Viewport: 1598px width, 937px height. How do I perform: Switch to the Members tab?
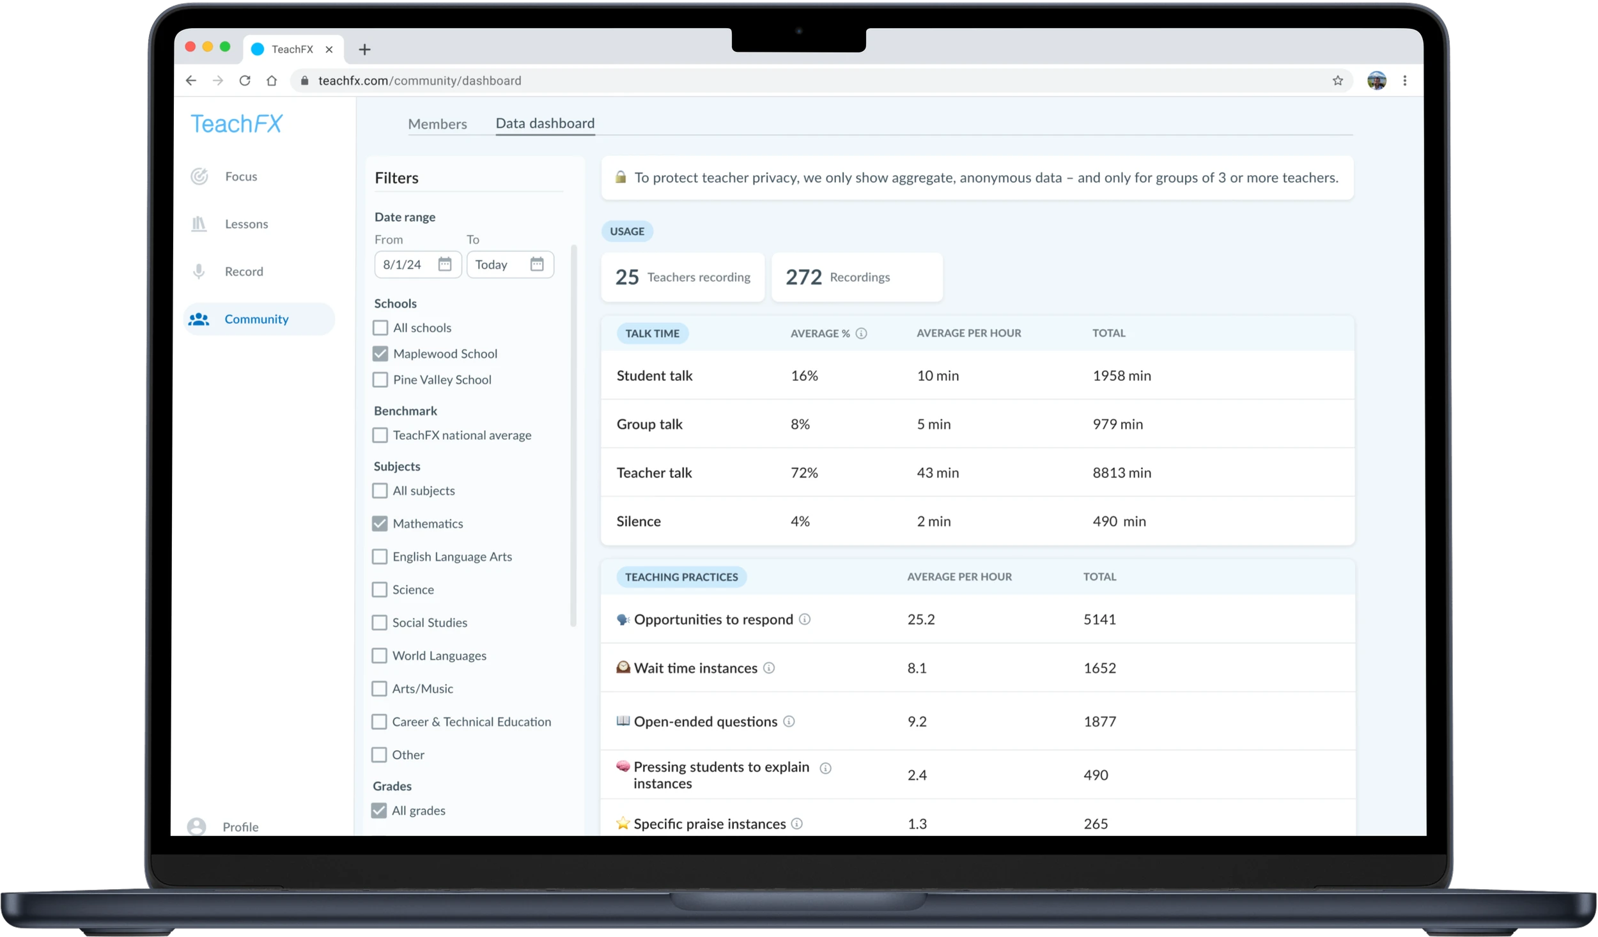click(437, 124)
